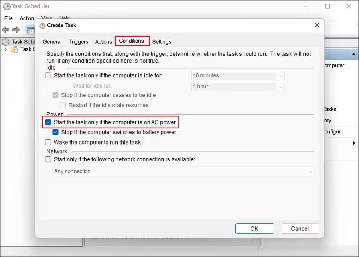Enable start task only if computer idle
The image size is (359, 257).
click(48, 75)
